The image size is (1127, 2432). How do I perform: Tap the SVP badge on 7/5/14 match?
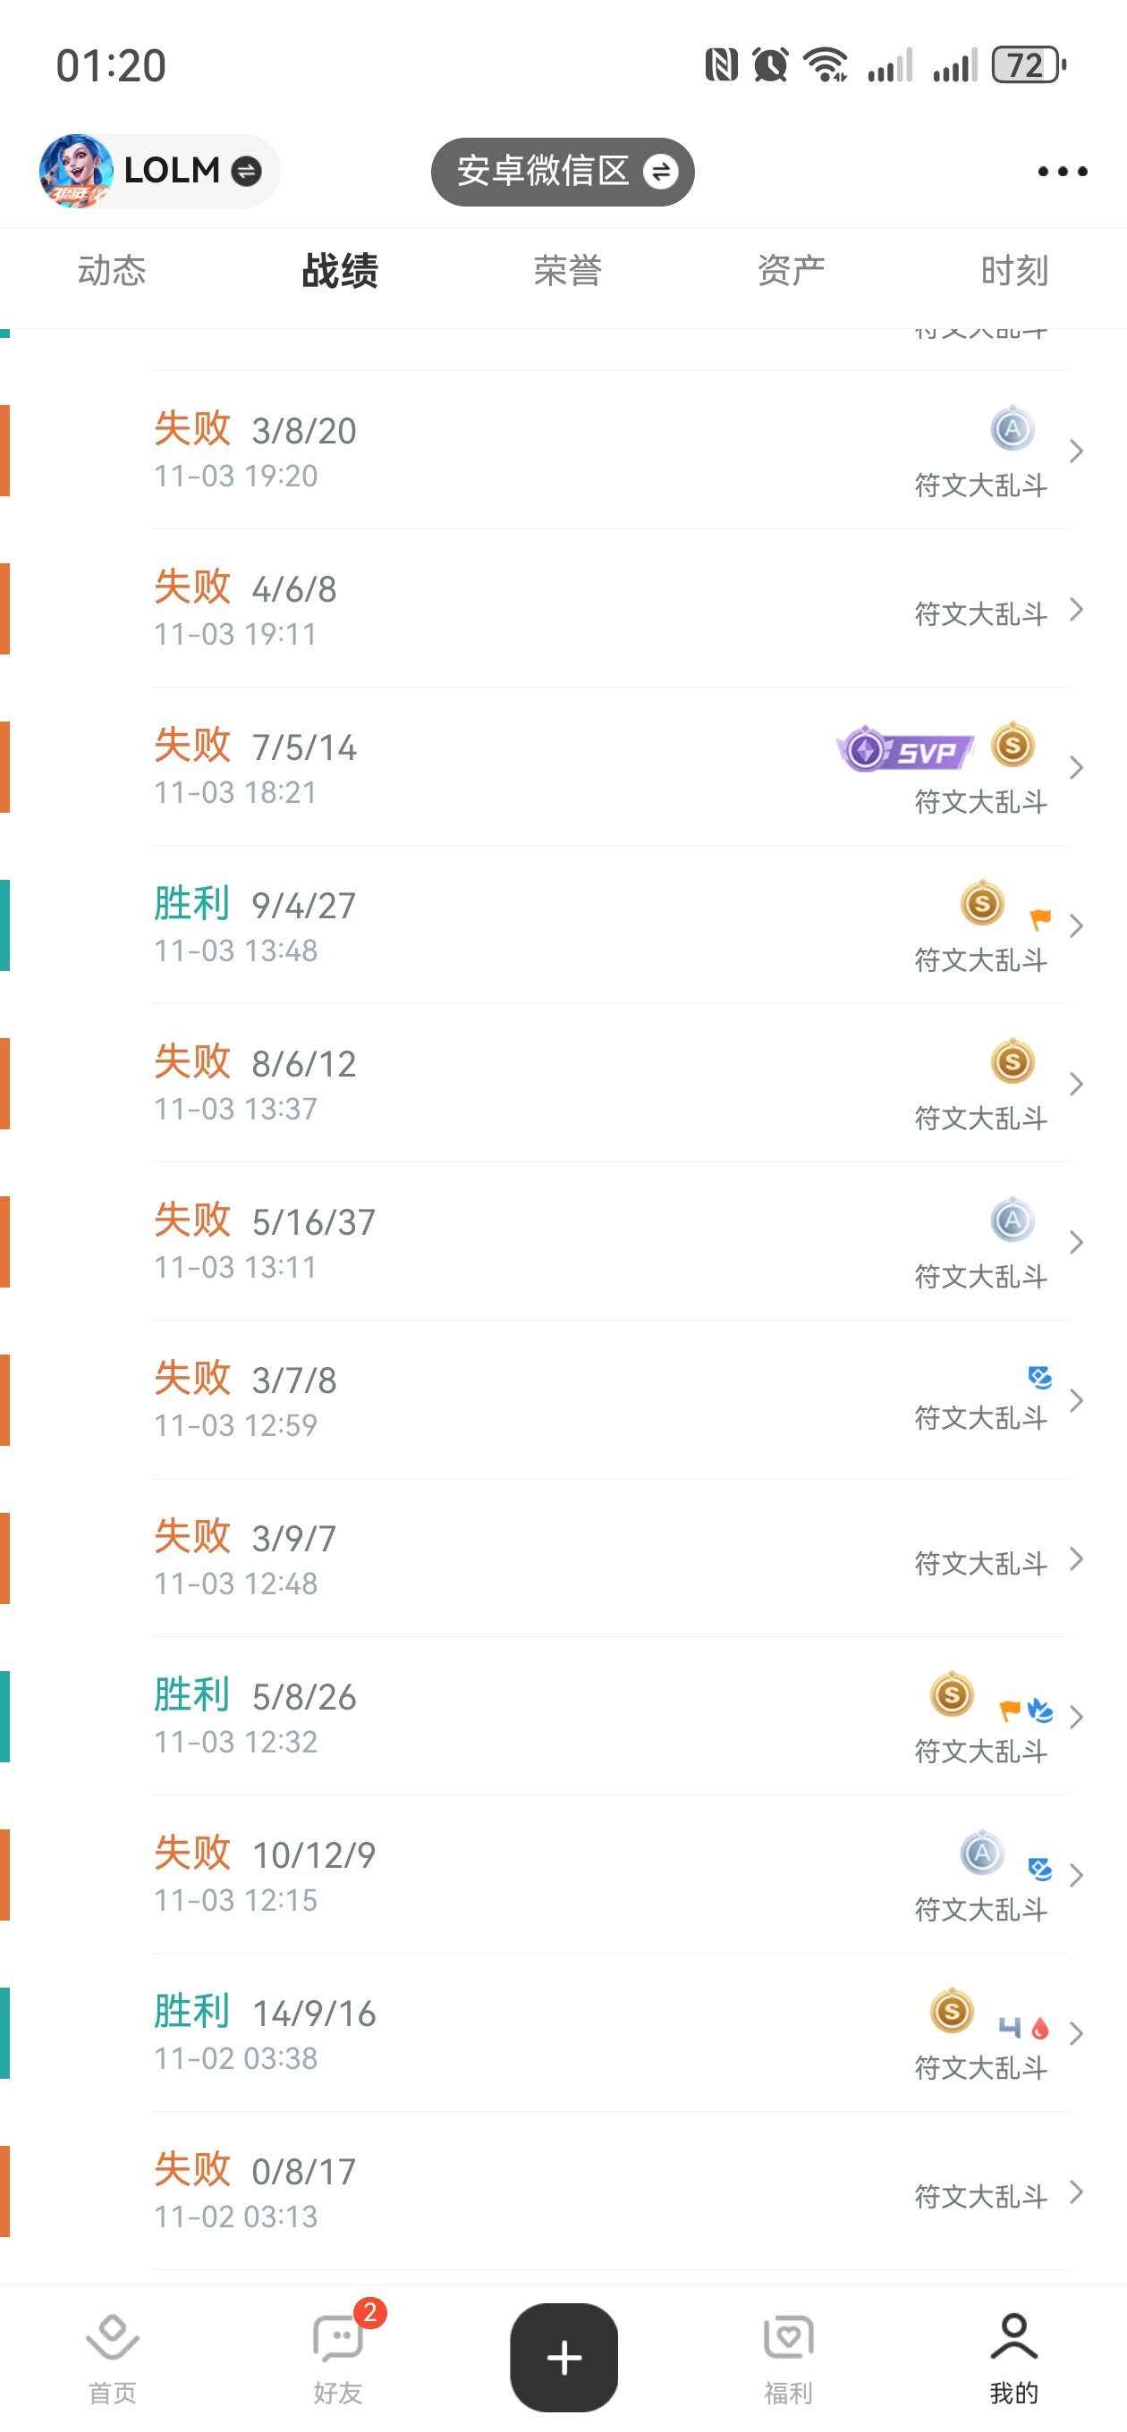[905, 750]
